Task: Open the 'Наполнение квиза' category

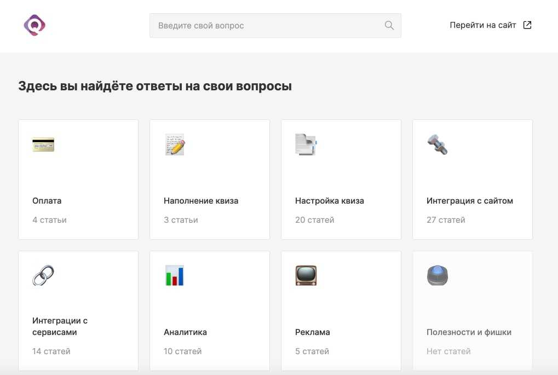Action: (x=201, y=201)
